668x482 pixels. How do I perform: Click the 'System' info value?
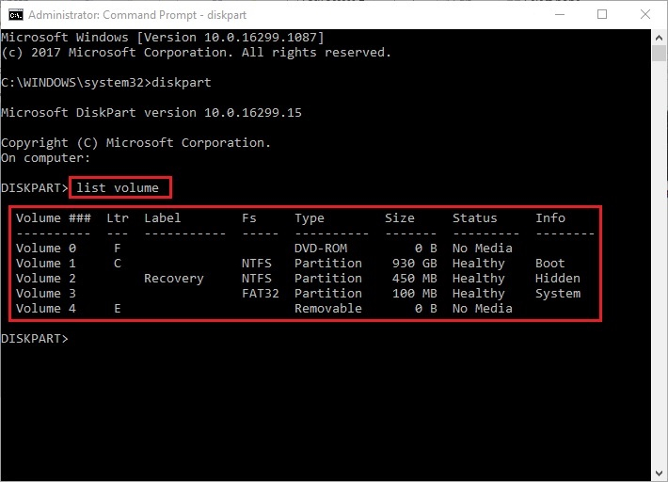tap(558, 294)
